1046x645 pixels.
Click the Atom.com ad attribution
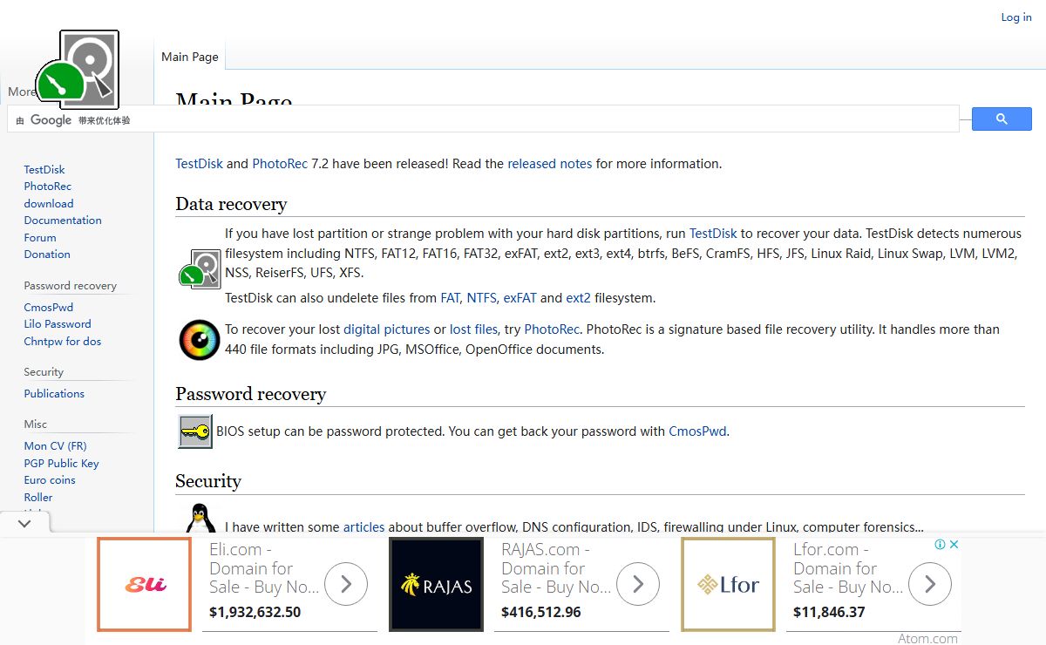(927, 639)
